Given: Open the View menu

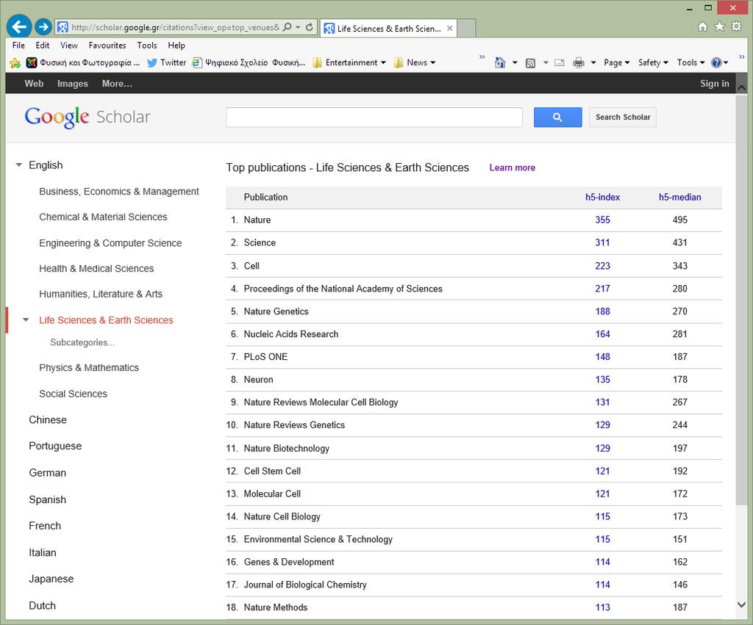Looking at the screenshot, I should coord(68,45).
